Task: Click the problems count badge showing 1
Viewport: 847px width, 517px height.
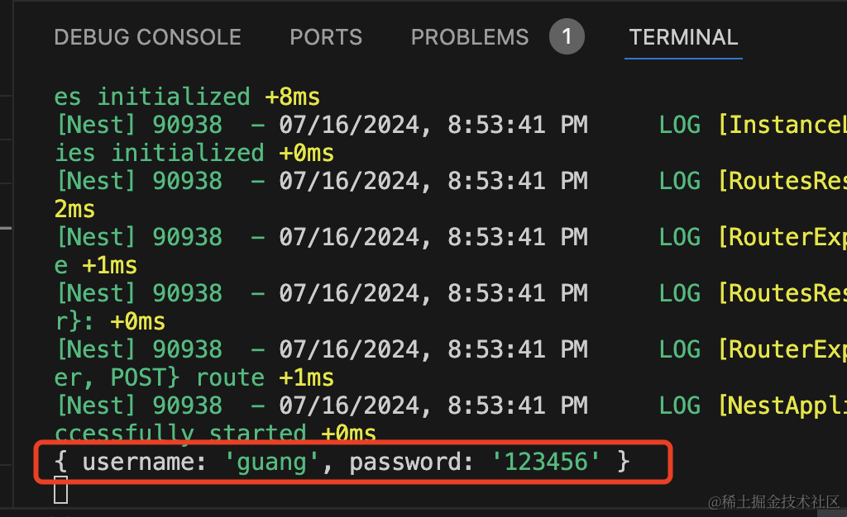Action: (567, 37)
